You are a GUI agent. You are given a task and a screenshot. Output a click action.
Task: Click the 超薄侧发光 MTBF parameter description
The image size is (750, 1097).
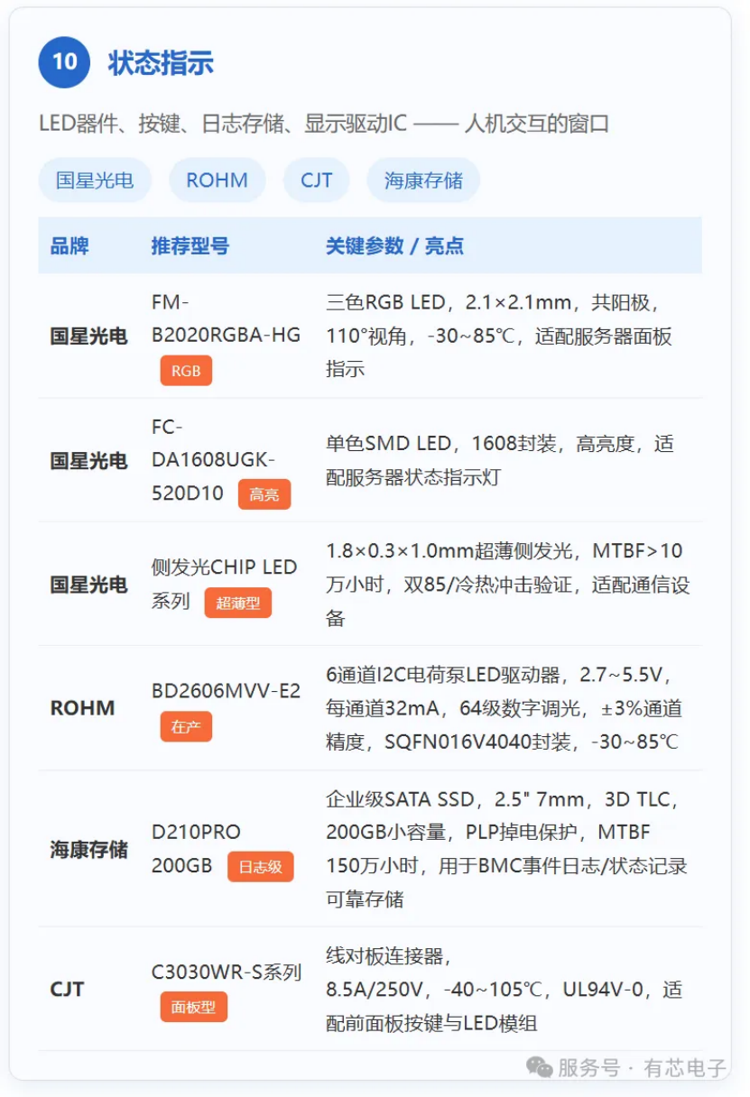click(507, 584)
